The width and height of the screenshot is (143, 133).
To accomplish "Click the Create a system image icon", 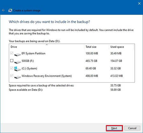I will click(x=10, y=10).
